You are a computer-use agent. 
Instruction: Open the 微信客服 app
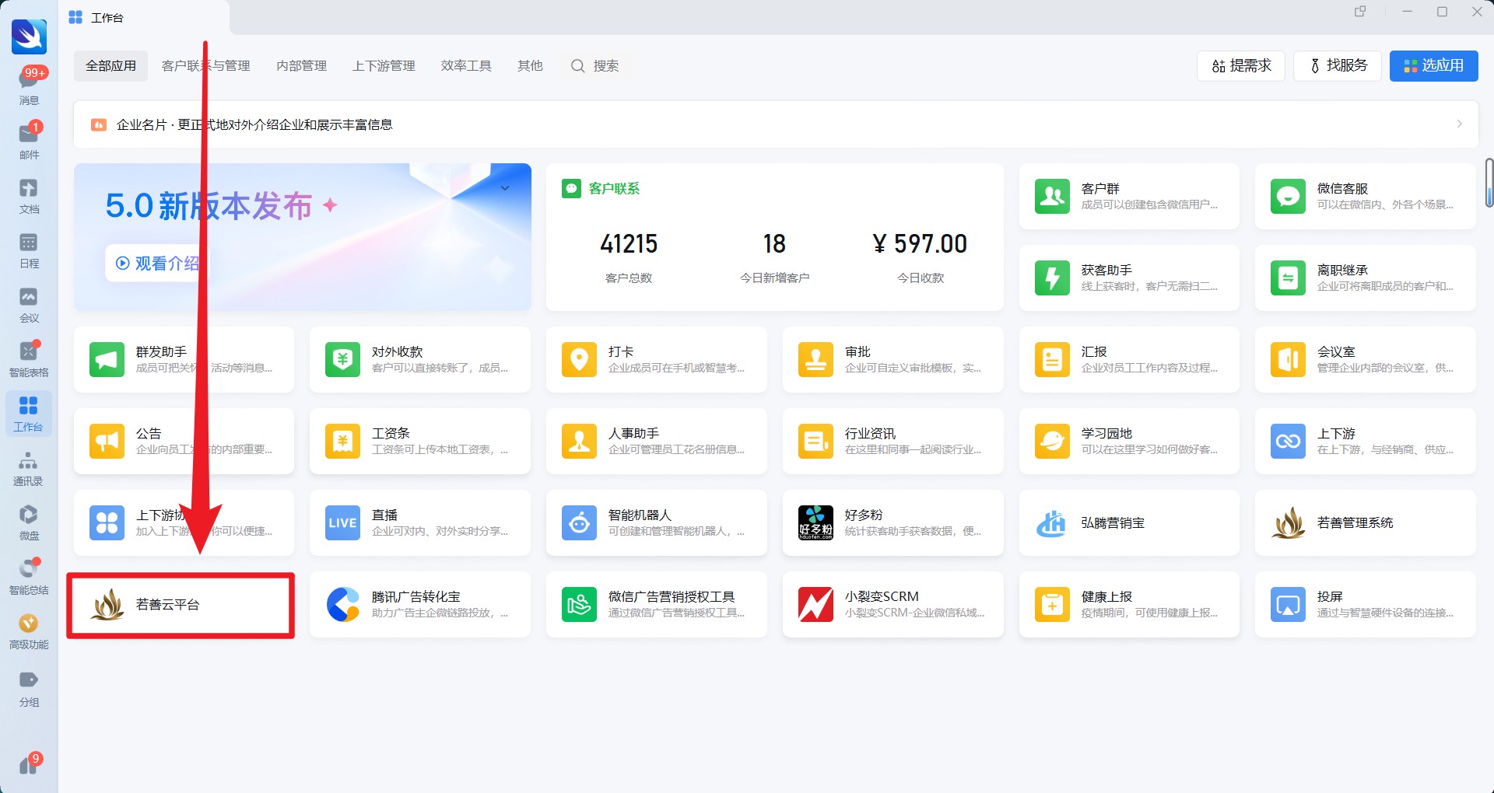pos(1365,196)
